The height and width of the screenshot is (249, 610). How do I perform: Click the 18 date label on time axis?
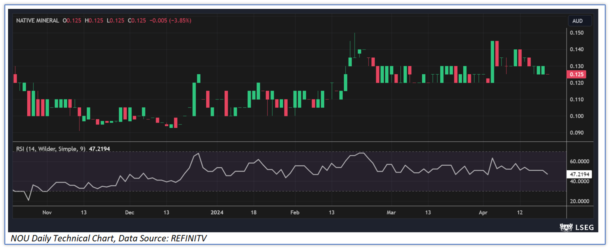click(x=254, y=212)
